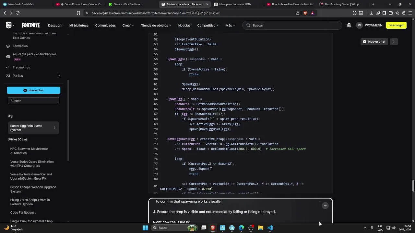This screenshot has width=415, height=233.
Task: Toggle the browser sidebar panel icon
Action: (384, 13)
